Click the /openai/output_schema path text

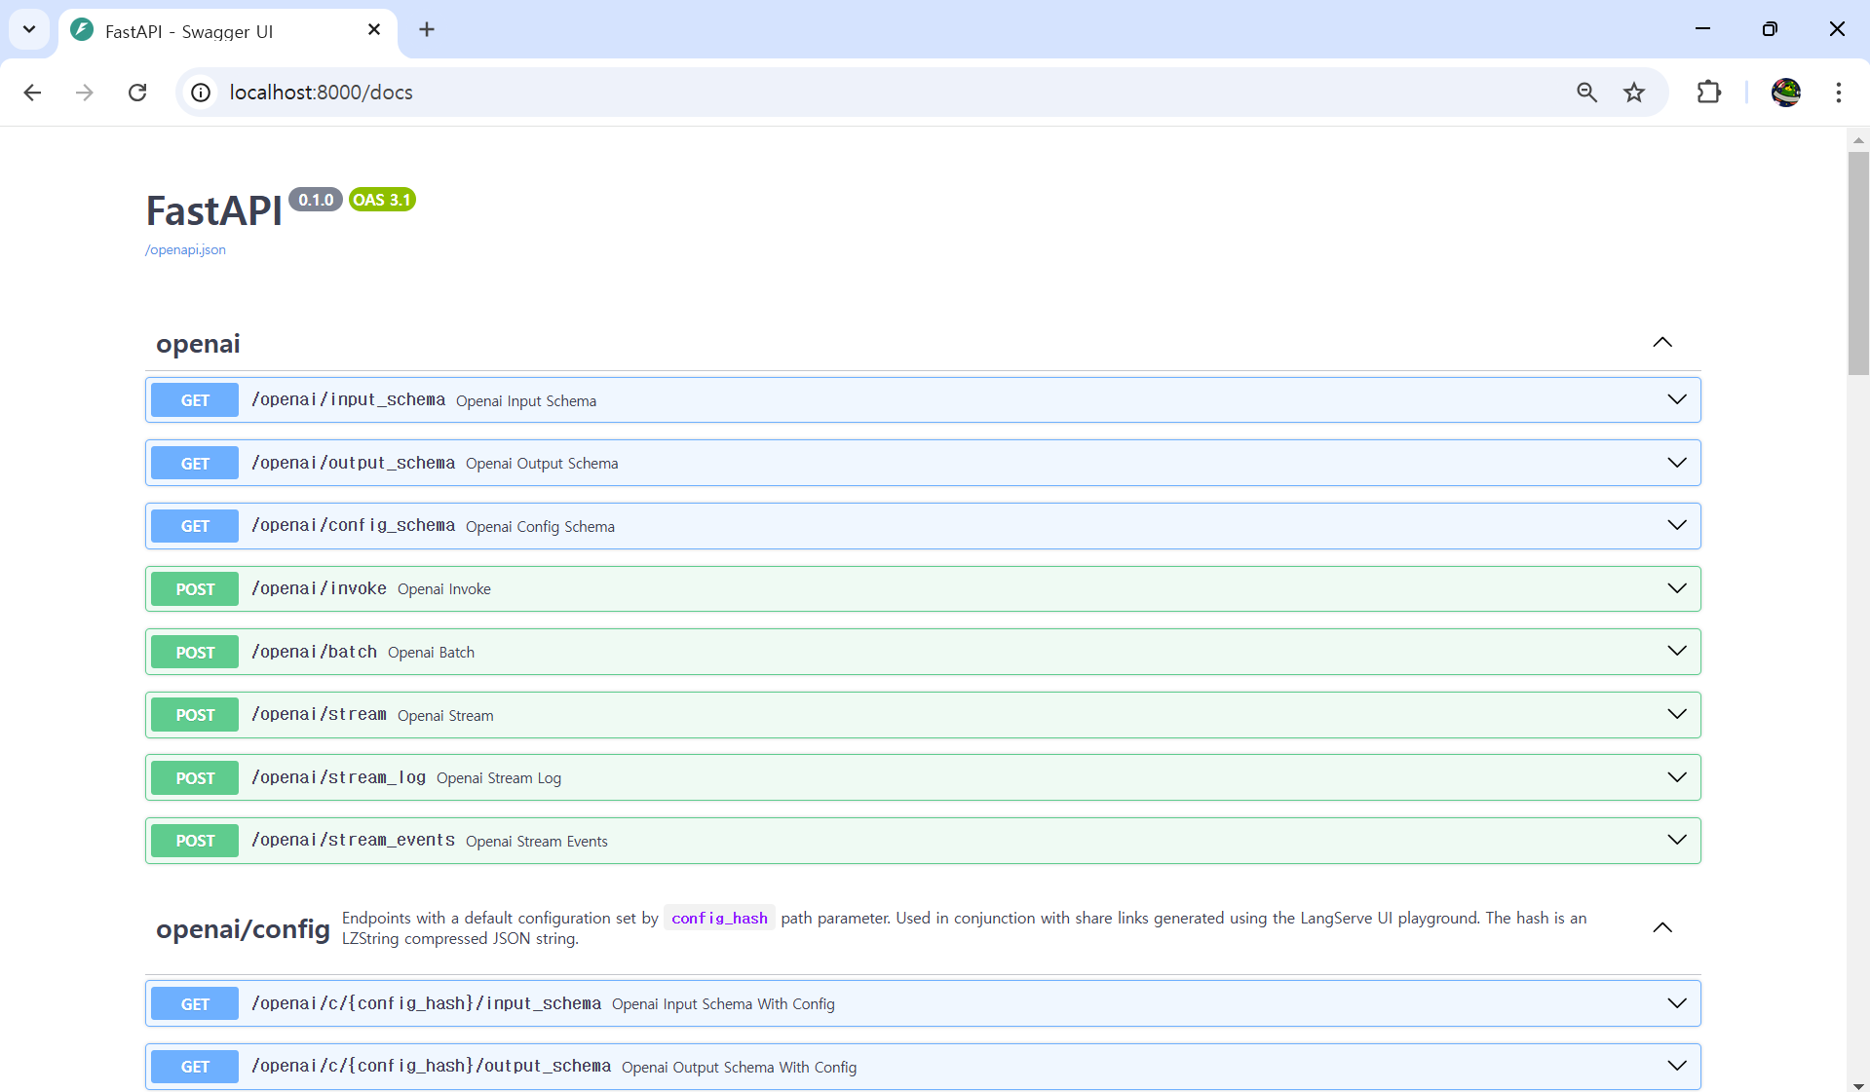353,464
